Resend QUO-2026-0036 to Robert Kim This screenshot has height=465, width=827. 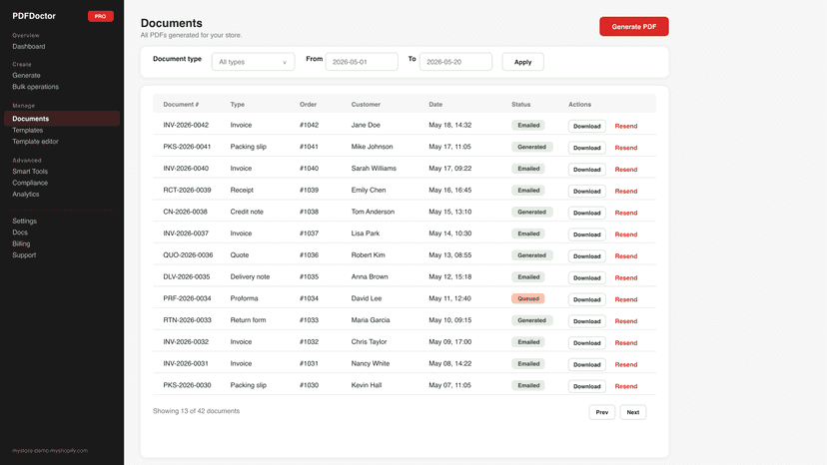click(x=626, y=255)
